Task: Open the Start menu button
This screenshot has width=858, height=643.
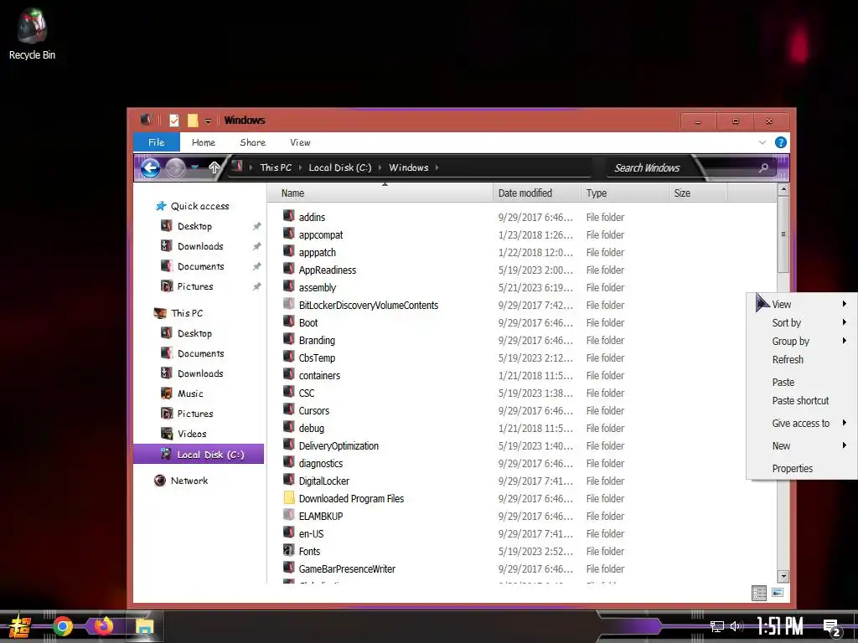Action: (20, 626)
